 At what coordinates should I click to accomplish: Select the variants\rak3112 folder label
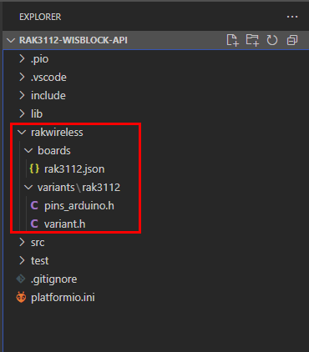(x=79, y=187)
